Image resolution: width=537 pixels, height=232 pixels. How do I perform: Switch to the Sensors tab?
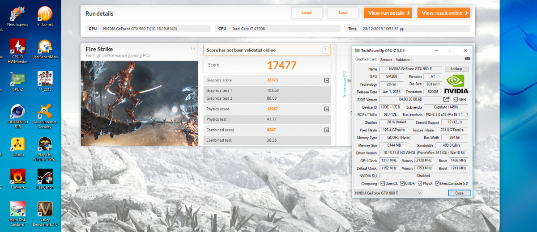386,59
